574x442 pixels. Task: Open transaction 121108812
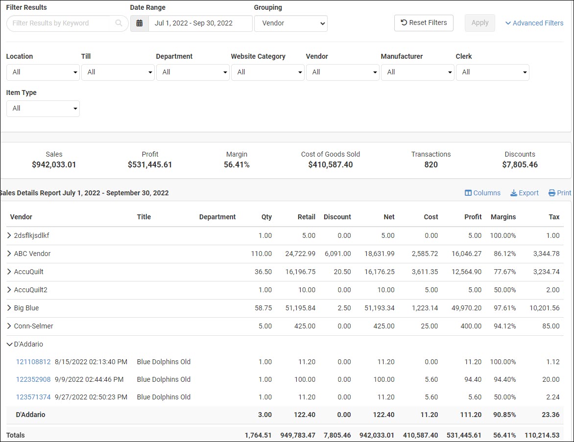point(33,362)
